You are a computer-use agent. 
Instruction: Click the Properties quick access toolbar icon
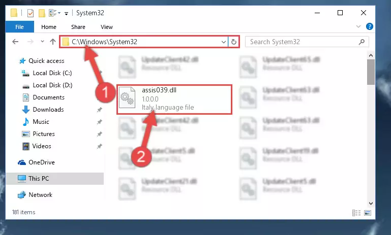coord(31,13)
